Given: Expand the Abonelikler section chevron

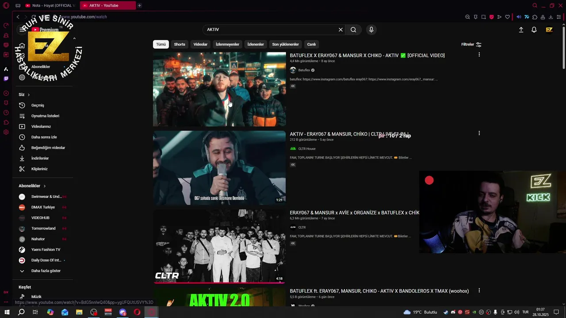Looking at the screenshot, I should point(45,186).
